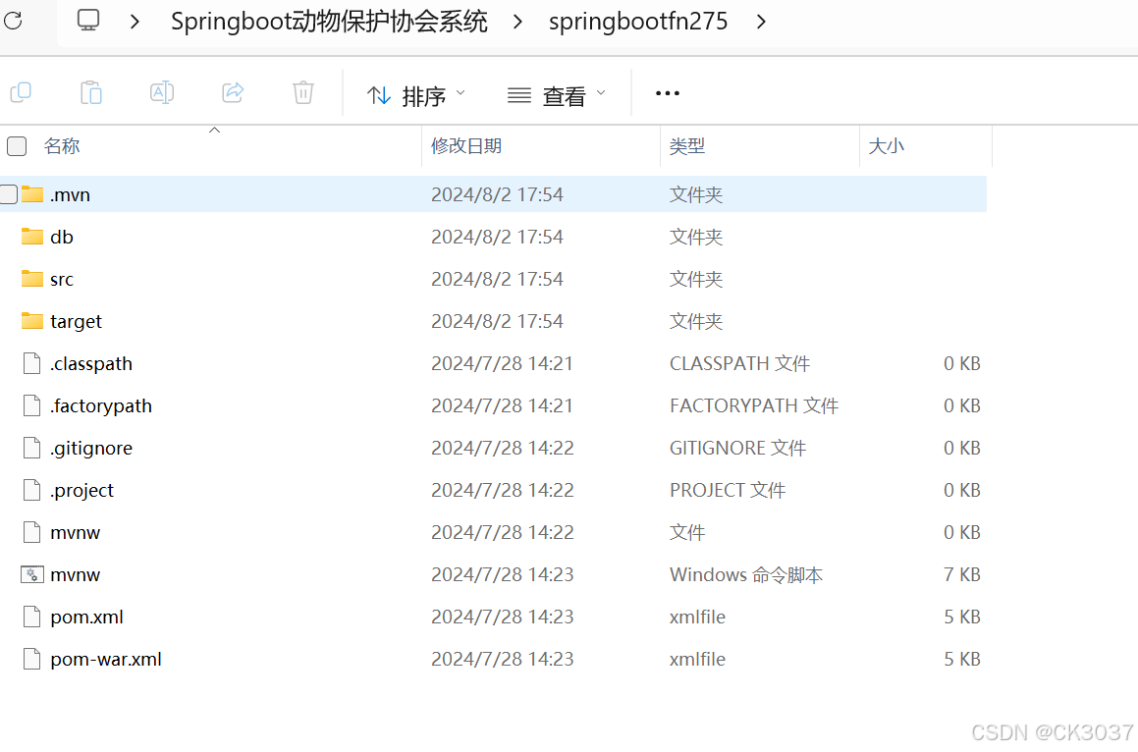Select the .classpath file name

91,363
